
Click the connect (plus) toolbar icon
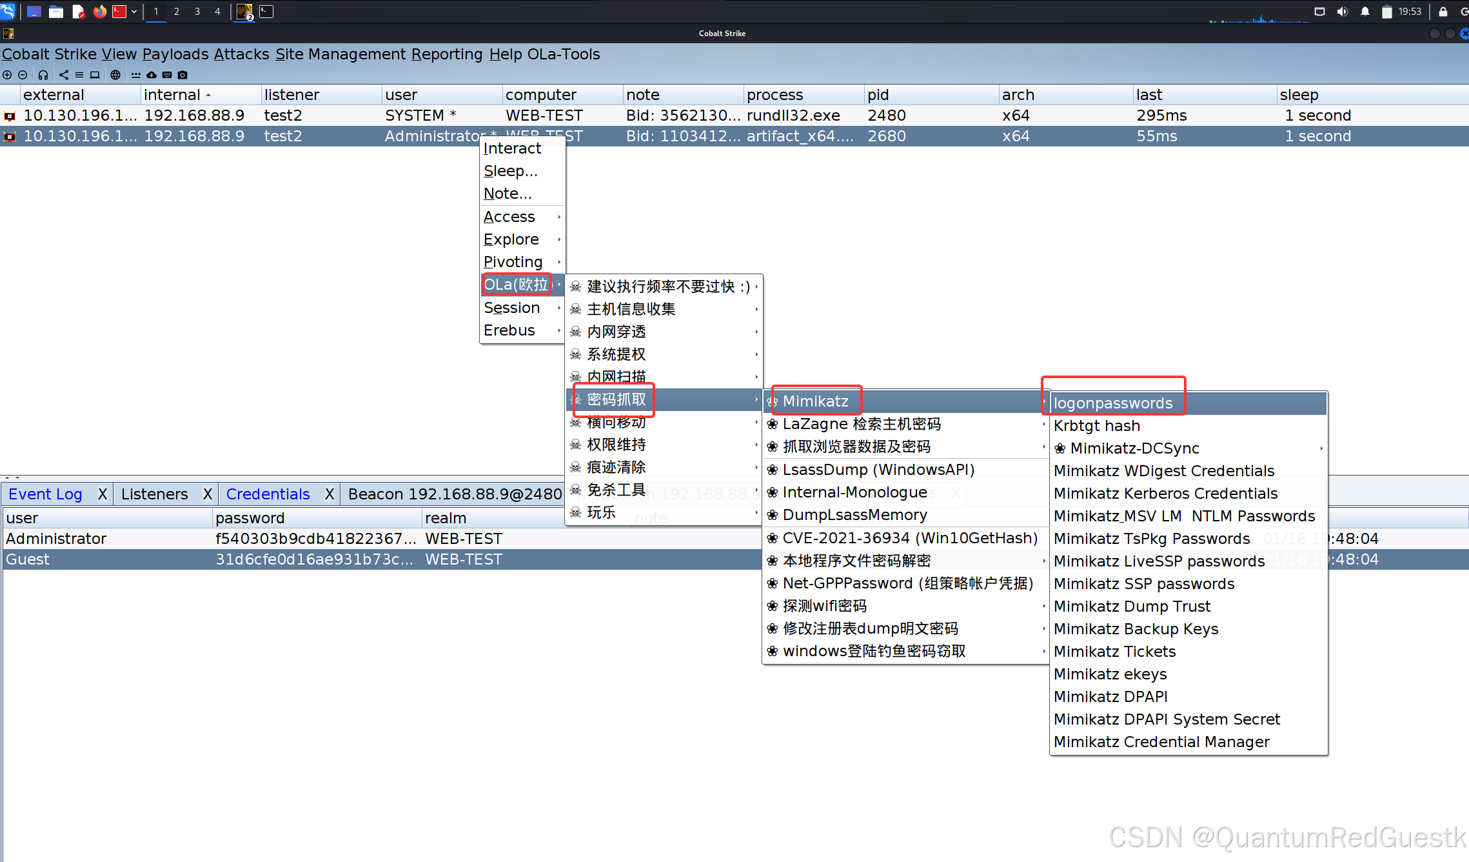[x=7, y=75]
